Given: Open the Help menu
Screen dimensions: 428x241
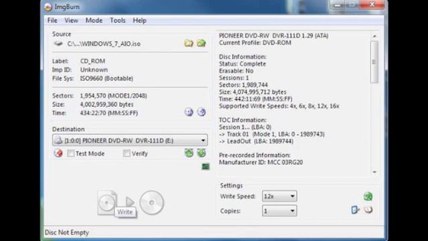Looking at the screenshot, I should [x=140, y=21].
